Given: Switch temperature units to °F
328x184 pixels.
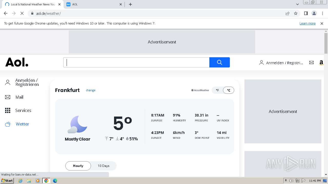Looking at the screenshot, I should (217, 90).
